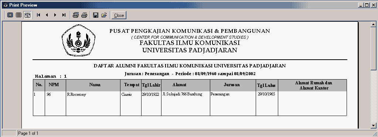Click the 'CENTER FOR COMMUNICATION & DEVELOPMENT STUDIES' line
Viewport: 378px width, 137px height.
(190, 37)
